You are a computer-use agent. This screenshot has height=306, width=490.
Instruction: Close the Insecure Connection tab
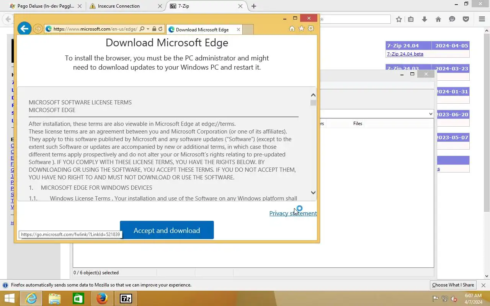pos(160,6)
